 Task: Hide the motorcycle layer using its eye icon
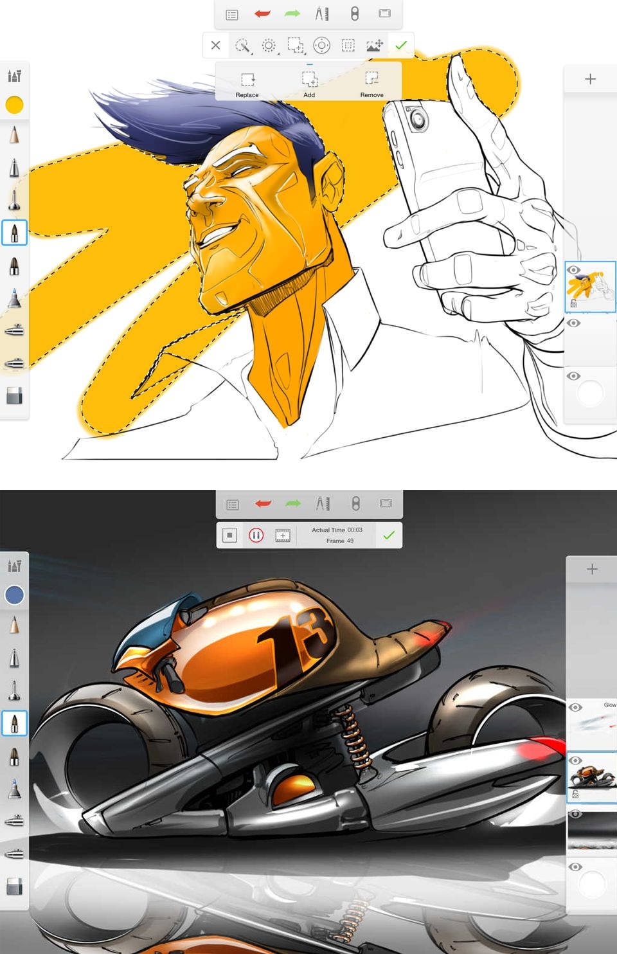pyautogui.click(x=575, y=761)
